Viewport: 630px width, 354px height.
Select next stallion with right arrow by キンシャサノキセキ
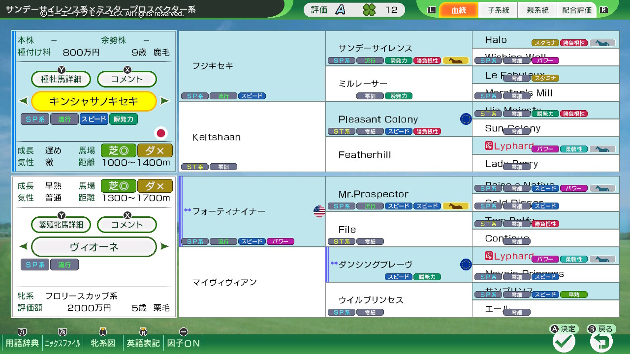tap(165, 101)
